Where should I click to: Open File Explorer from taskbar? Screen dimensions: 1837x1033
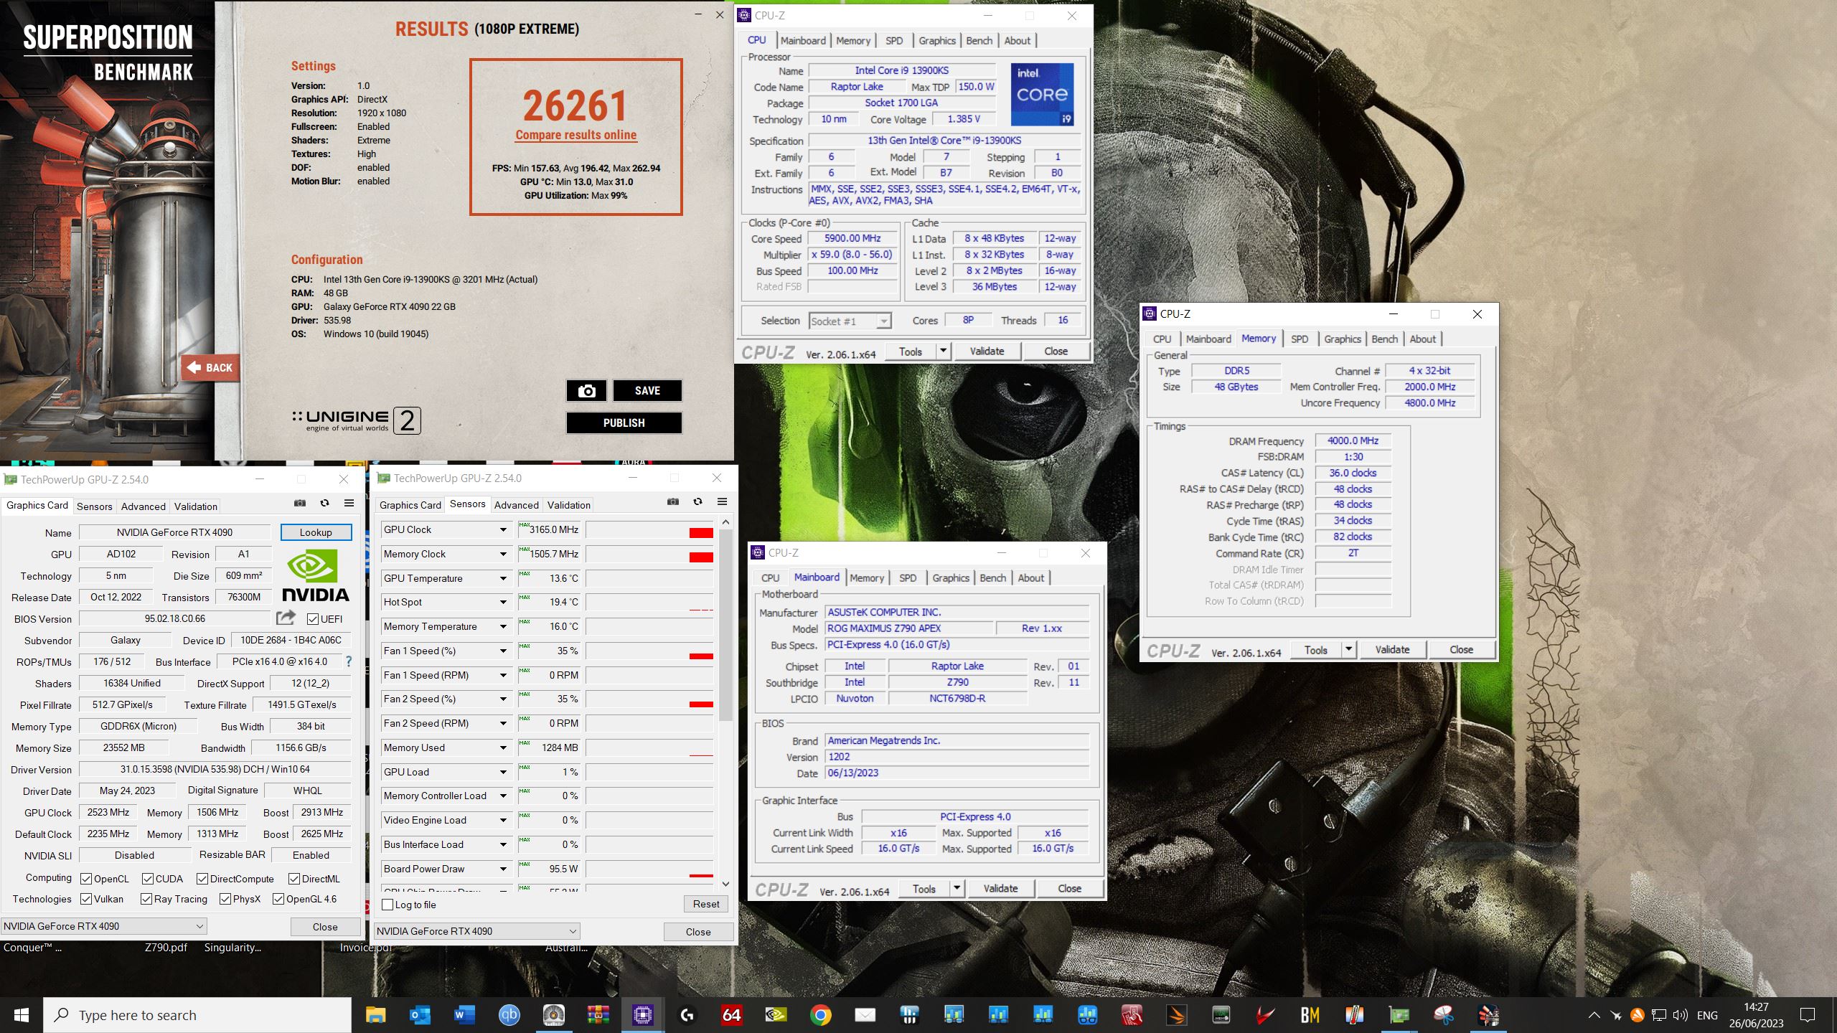coord(375,1015)
